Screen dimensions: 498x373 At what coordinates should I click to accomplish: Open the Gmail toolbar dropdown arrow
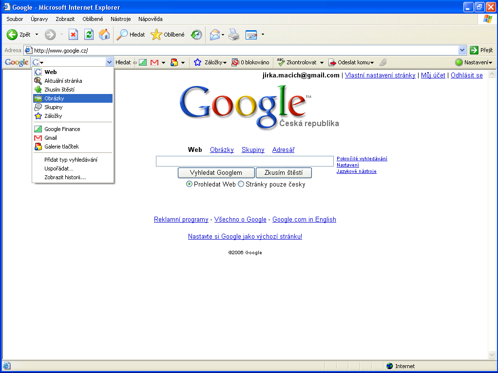pyautogui.click(x=163, y=62)
